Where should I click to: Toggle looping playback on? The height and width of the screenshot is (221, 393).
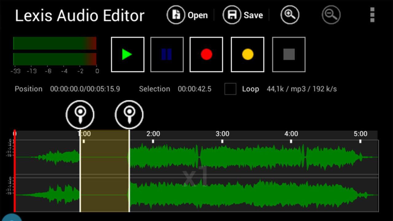click(230, 89)
